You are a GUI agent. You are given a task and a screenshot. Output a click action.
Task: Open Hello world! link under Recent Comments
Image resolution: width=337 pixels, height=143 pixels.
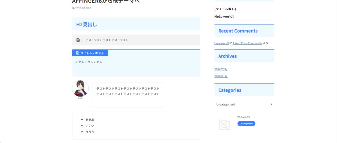pyautogui.click(x=221, y=43)
